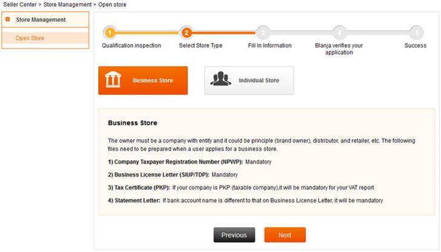Click step 2 circle of progress bar
This screenshot has width=441, height=252.
click(186, 33)
